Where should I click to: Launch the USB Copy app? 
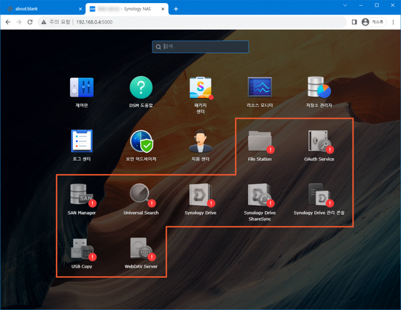[x=83, y=249]
